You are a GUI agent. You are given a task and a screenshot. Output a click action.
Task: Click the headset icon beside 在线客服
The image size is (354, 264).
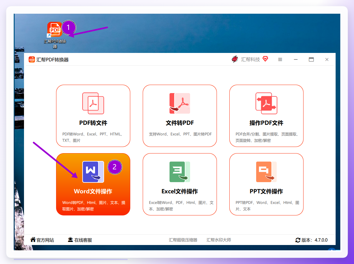click(70, 240)
